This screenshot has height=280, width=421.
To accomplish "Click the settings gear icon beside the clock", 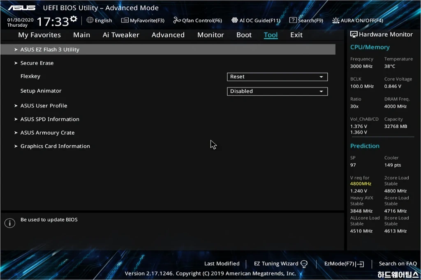I will [73, 19].
